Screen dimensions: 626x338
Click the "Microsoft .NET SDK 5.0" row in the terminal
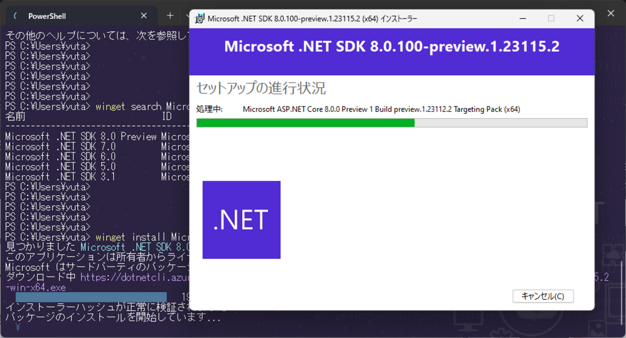[97, 167]
